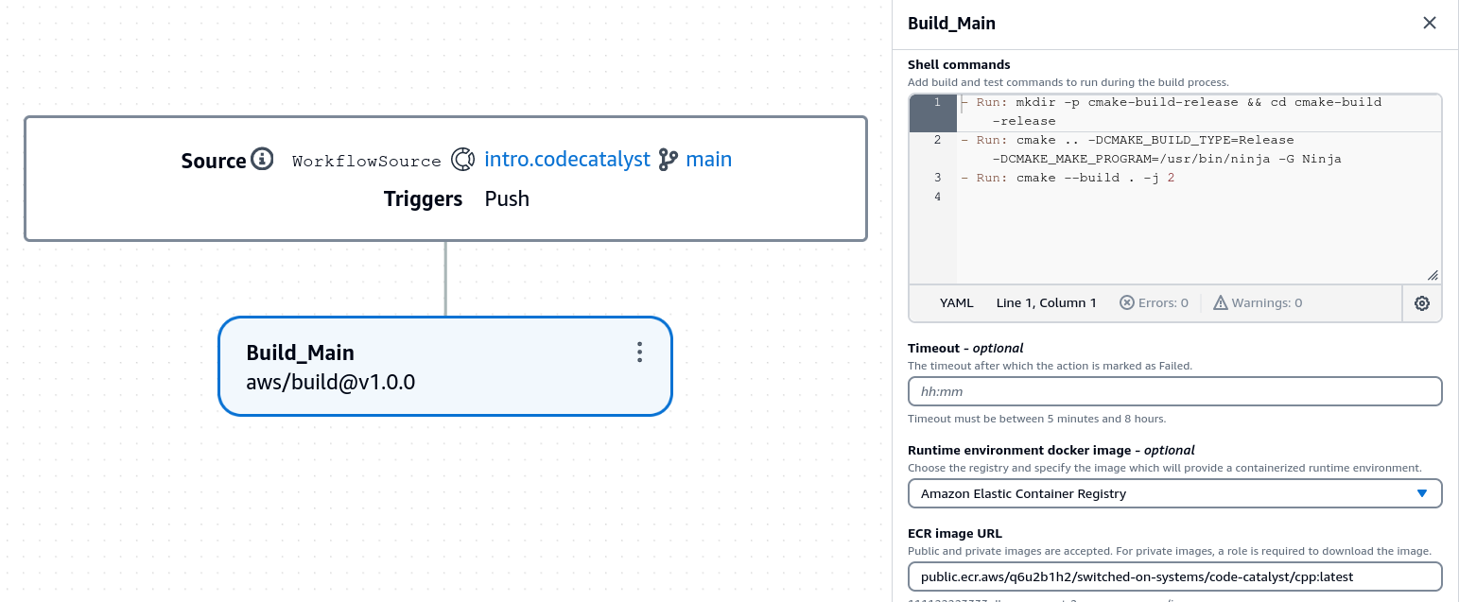Screen dimensions: 1459x602
Task: Click the editor resize handle
Action: click(1433, 275)
